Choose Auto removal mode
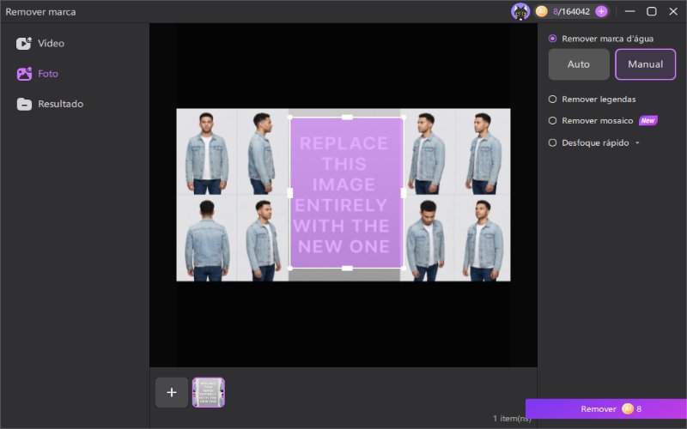Image resolution: width=687 pixels, height=429 pixels. pos(579,64)
